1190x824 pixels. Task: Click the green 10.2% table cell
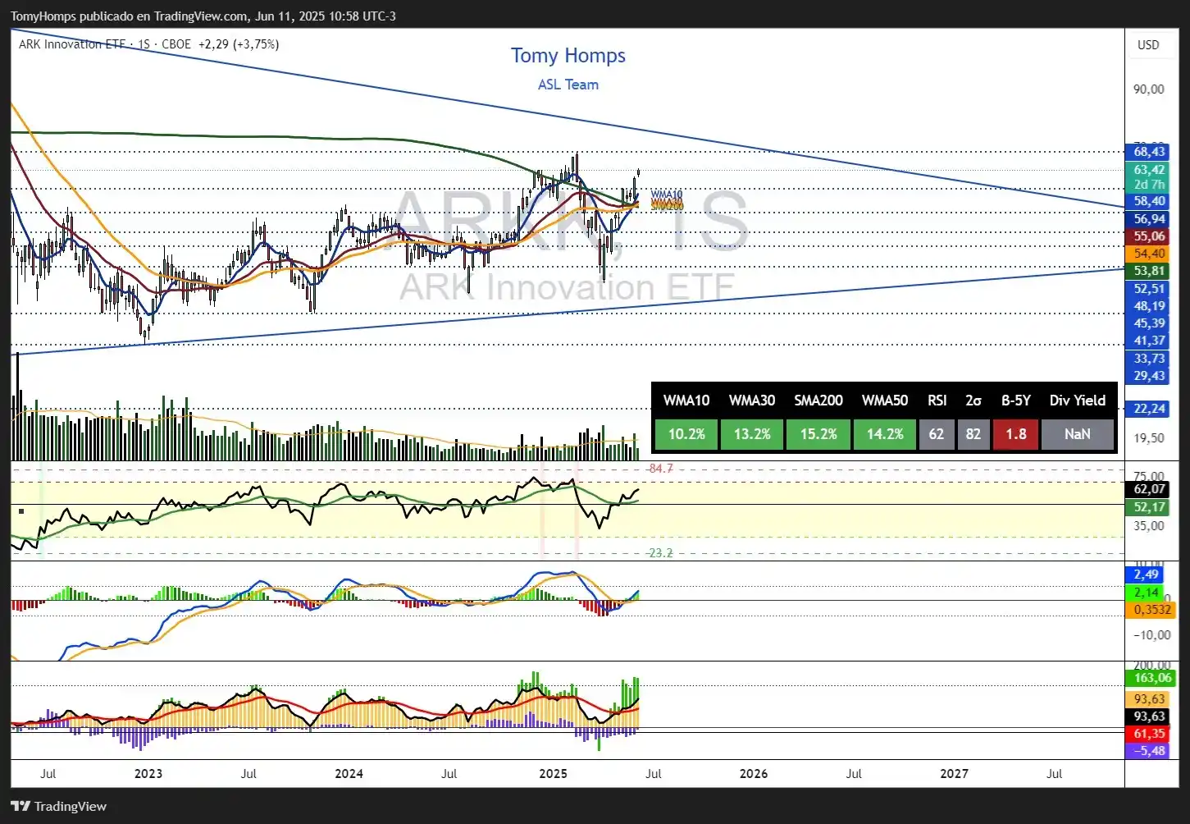[x=686, y=434]
